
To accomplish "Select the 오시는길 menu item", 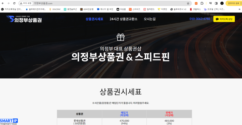I will [x=150, y=19].
